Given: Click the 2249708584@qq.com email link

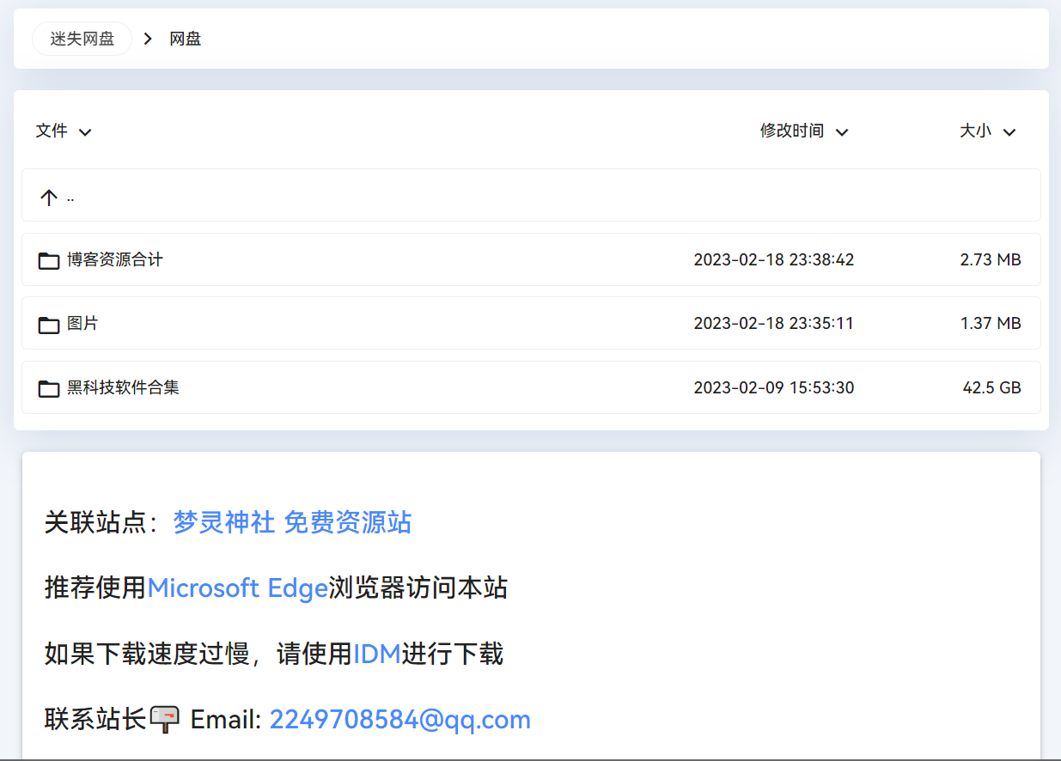Looking at the screenshot, I should coord(399,719).
